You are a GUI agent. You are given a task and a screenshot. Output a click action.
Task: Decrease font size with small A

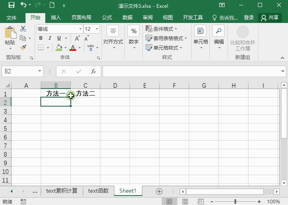[86, 38]
